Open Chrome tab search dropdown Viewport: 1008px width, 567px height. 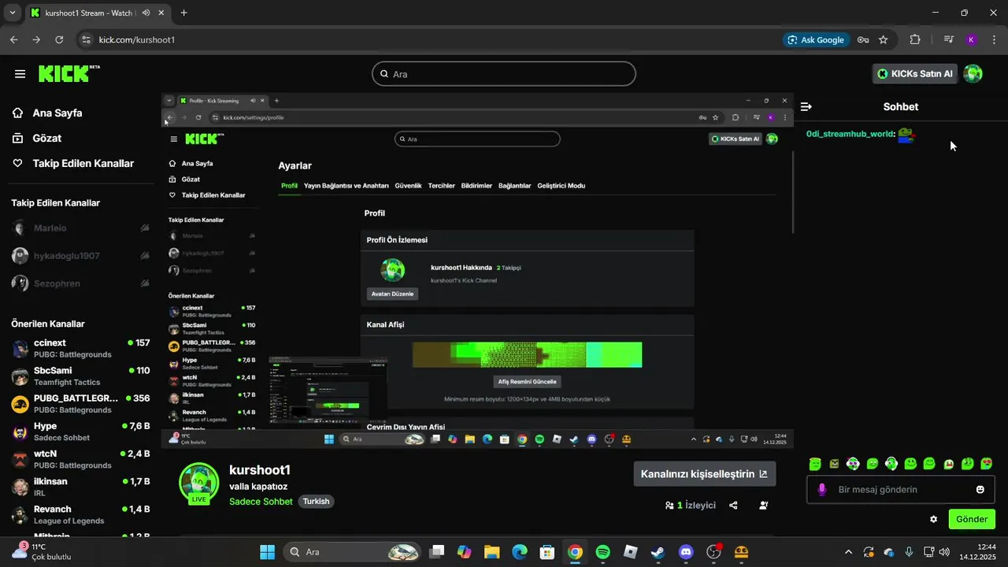pyautogui.click(x=13, y=13)
